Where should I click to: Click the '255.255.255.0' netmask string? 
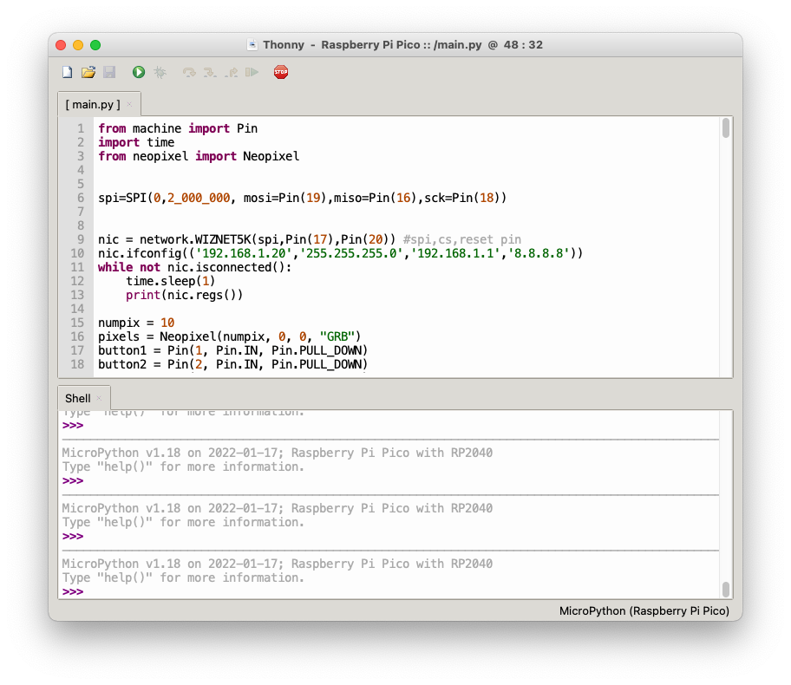coord(351,253)
